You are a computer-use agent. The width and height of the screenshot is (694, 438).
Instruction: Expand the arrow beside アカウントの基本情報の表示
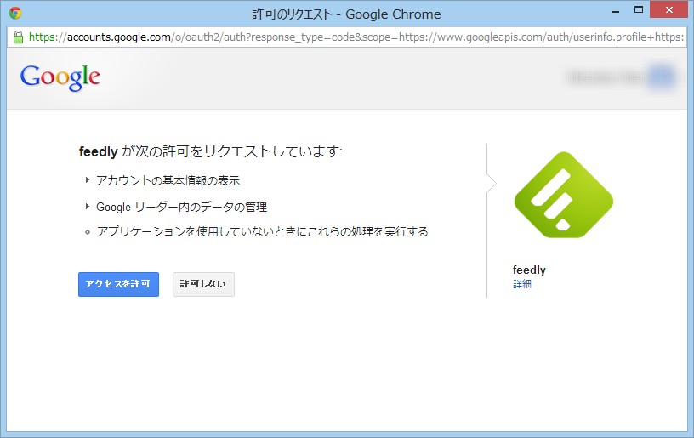88,180
